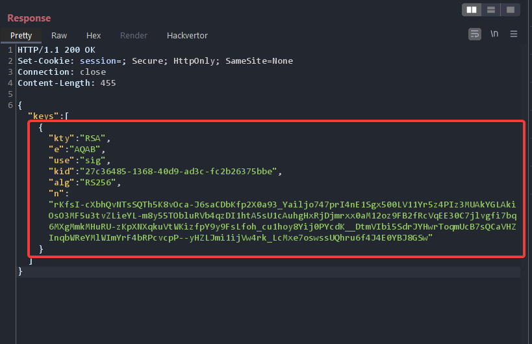Select combined single-pane layout icon
The width and height of the screenshot is (532, 344).
point(511,10)
